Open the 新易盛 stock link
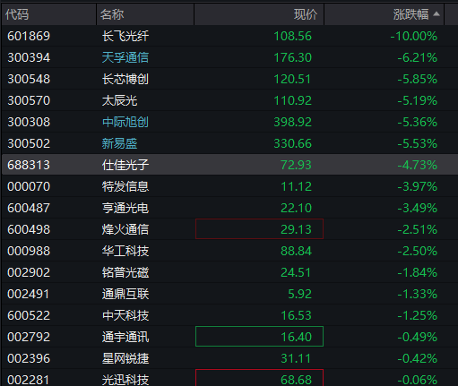 tap(119, 143)
